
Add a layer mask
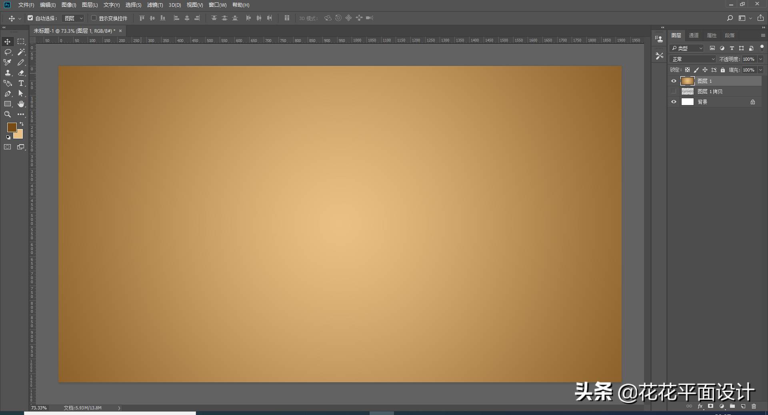point(710,406)
